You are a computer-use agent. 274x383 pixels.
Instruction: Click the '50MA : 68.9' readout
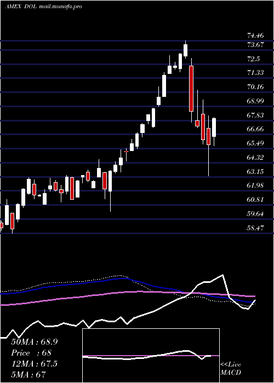coord(34,342)
